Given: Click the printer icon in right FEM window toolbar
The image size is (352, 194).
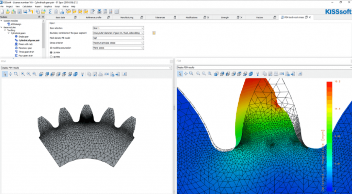Looking at the screenshot, I should (x=276, y=73).
